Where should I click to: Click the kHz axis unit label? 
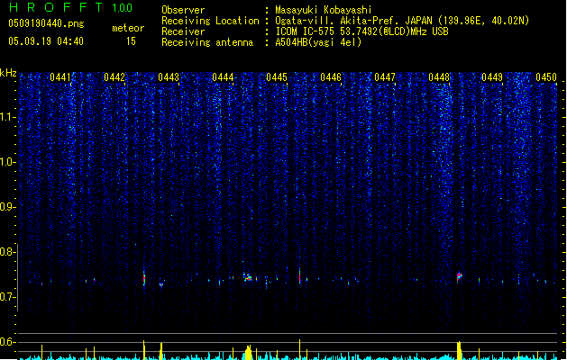pos(8,73)
